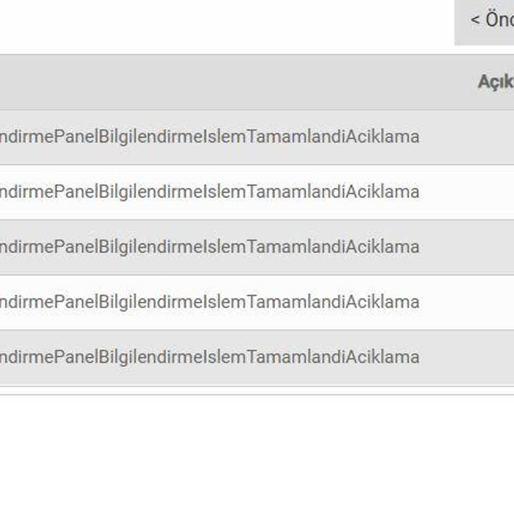Select the fifth row's IslemTamamlandiAciklama text

209,356
